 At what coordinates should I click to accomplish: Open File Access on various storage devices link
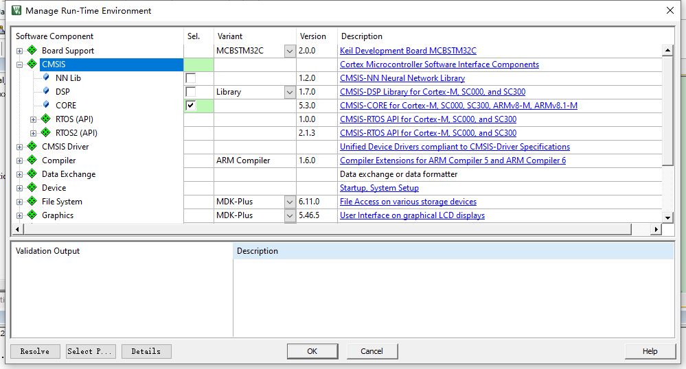point(408,202)
